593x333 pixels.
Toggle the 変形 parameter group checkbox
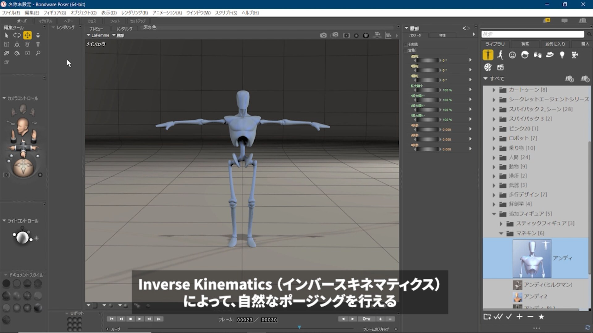(405, 51)
